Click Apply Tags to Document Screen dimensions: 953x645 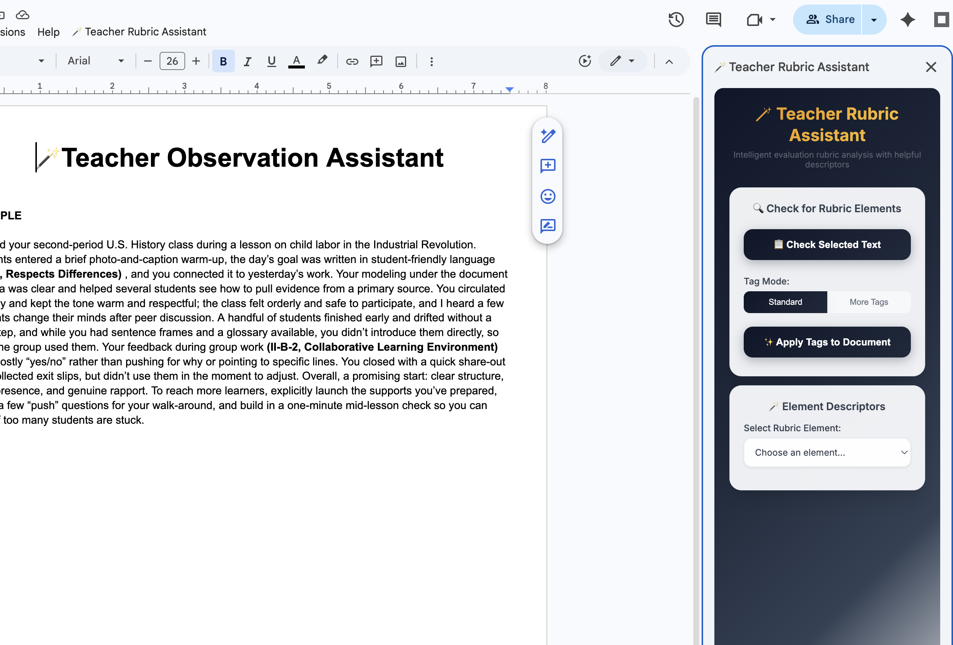click(x=827, y=342)
